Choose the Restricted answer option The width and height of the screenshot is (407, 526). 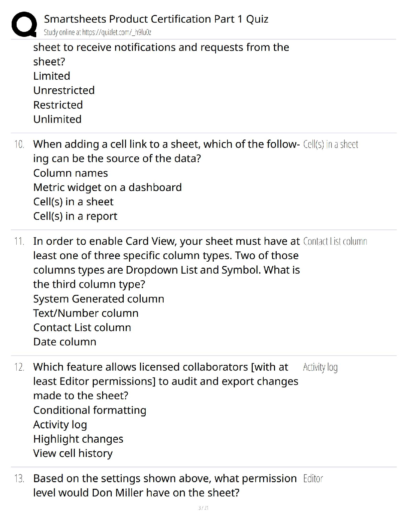[x=58, y=105]
